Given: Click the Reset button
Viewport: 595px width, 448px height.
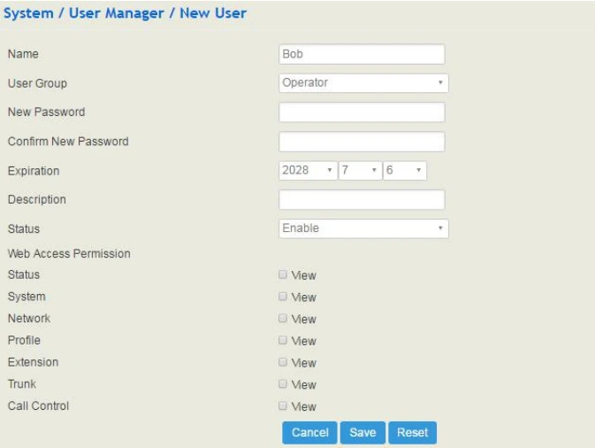Looking at the screenshot, I should pyautogui.click(x=412, y=433).
